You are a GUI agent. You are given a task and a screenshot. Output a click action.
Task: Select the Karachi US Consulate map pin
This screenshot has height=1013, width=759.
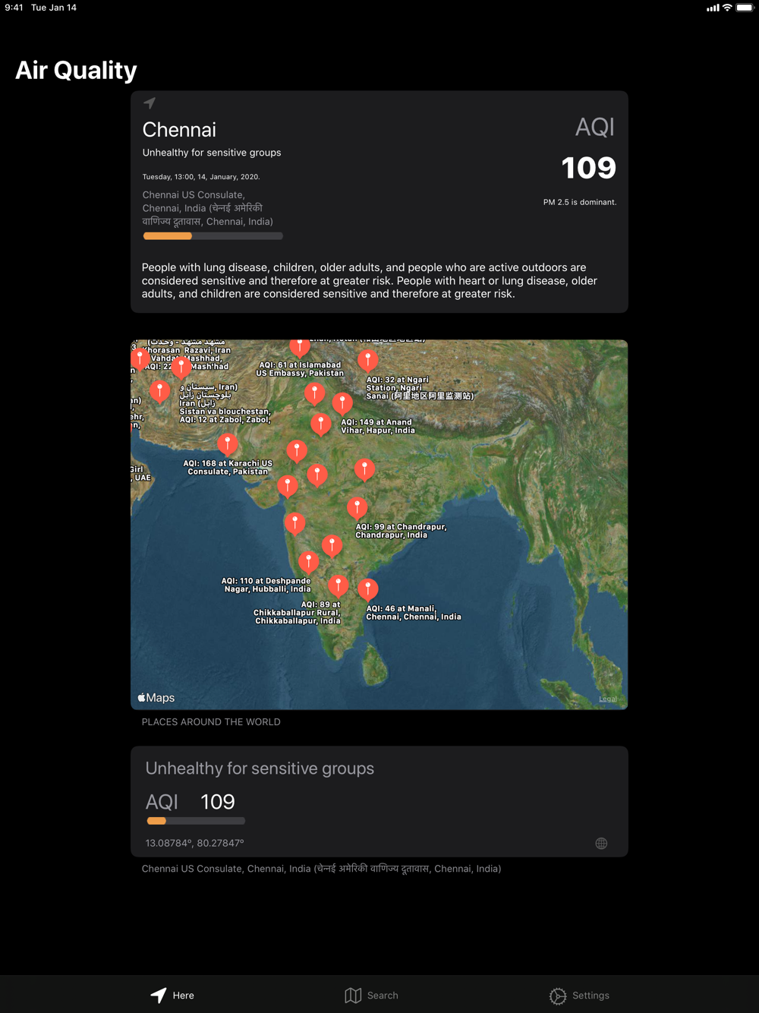(228, 443)
